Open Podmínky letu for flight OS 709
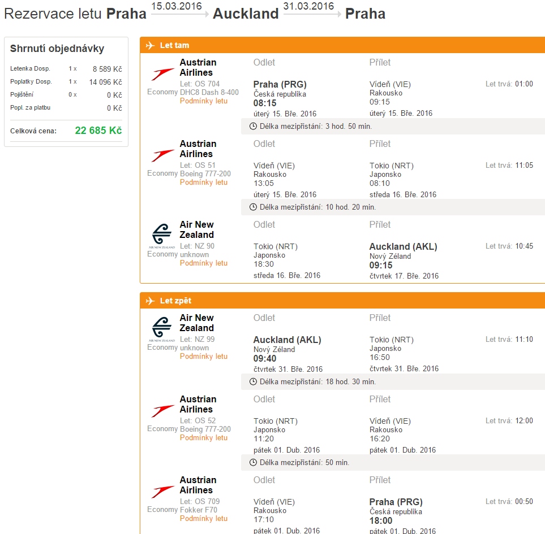This screenshot has height=534, width=545. [204, 518]
